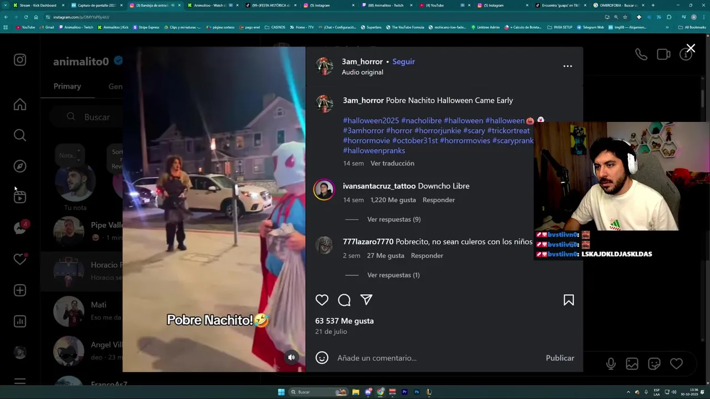Screen dimensions: 710x399
Task: Click the 'Ver traducción' link
Action: pyautogui.click(x=392, y=163)
